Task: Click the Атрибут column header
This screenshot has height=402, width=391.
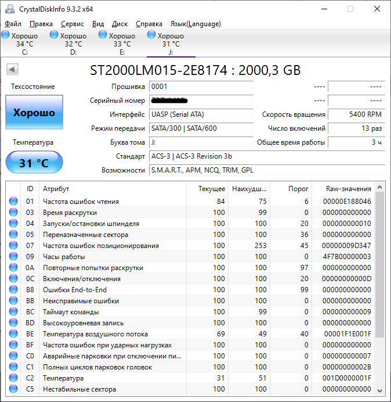Action: tap(113, 189)
